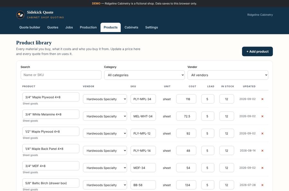Click the BB-58 SKU field

pyautogui.click(x=143, y=185)
